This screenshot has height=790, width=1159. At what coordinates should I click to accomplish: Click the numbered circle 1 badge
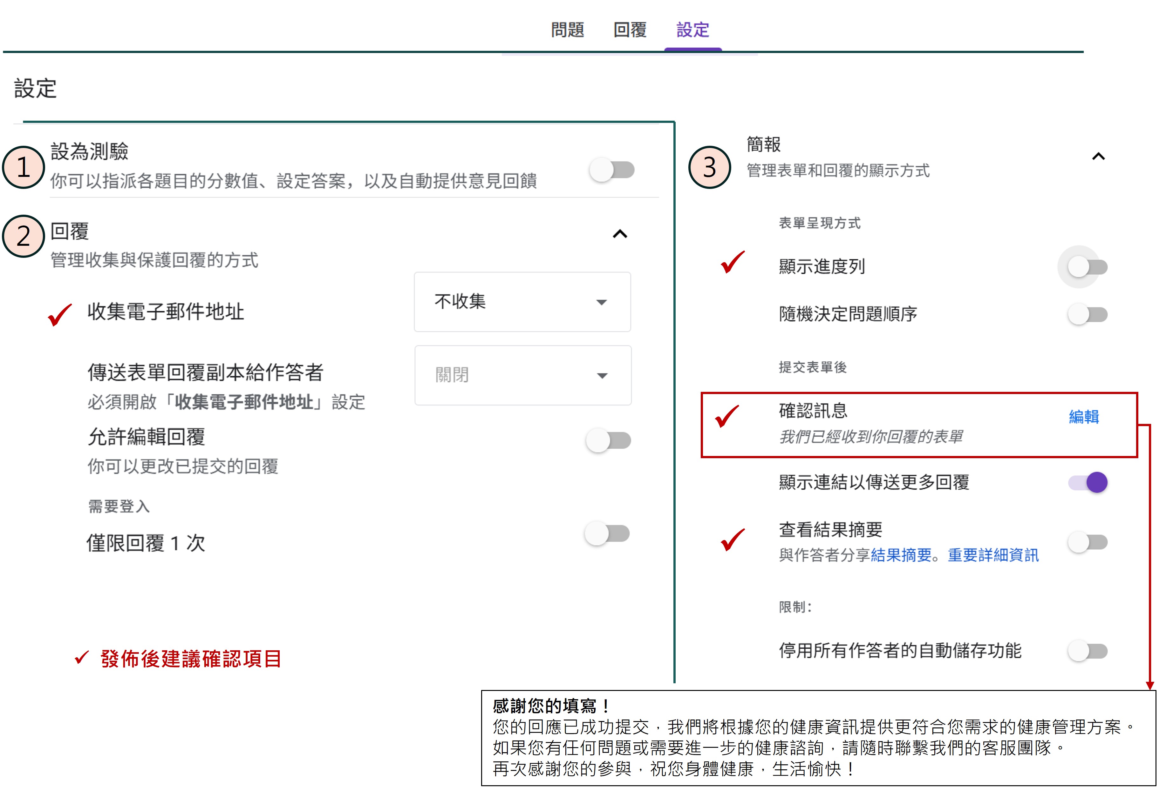[24, 167]
